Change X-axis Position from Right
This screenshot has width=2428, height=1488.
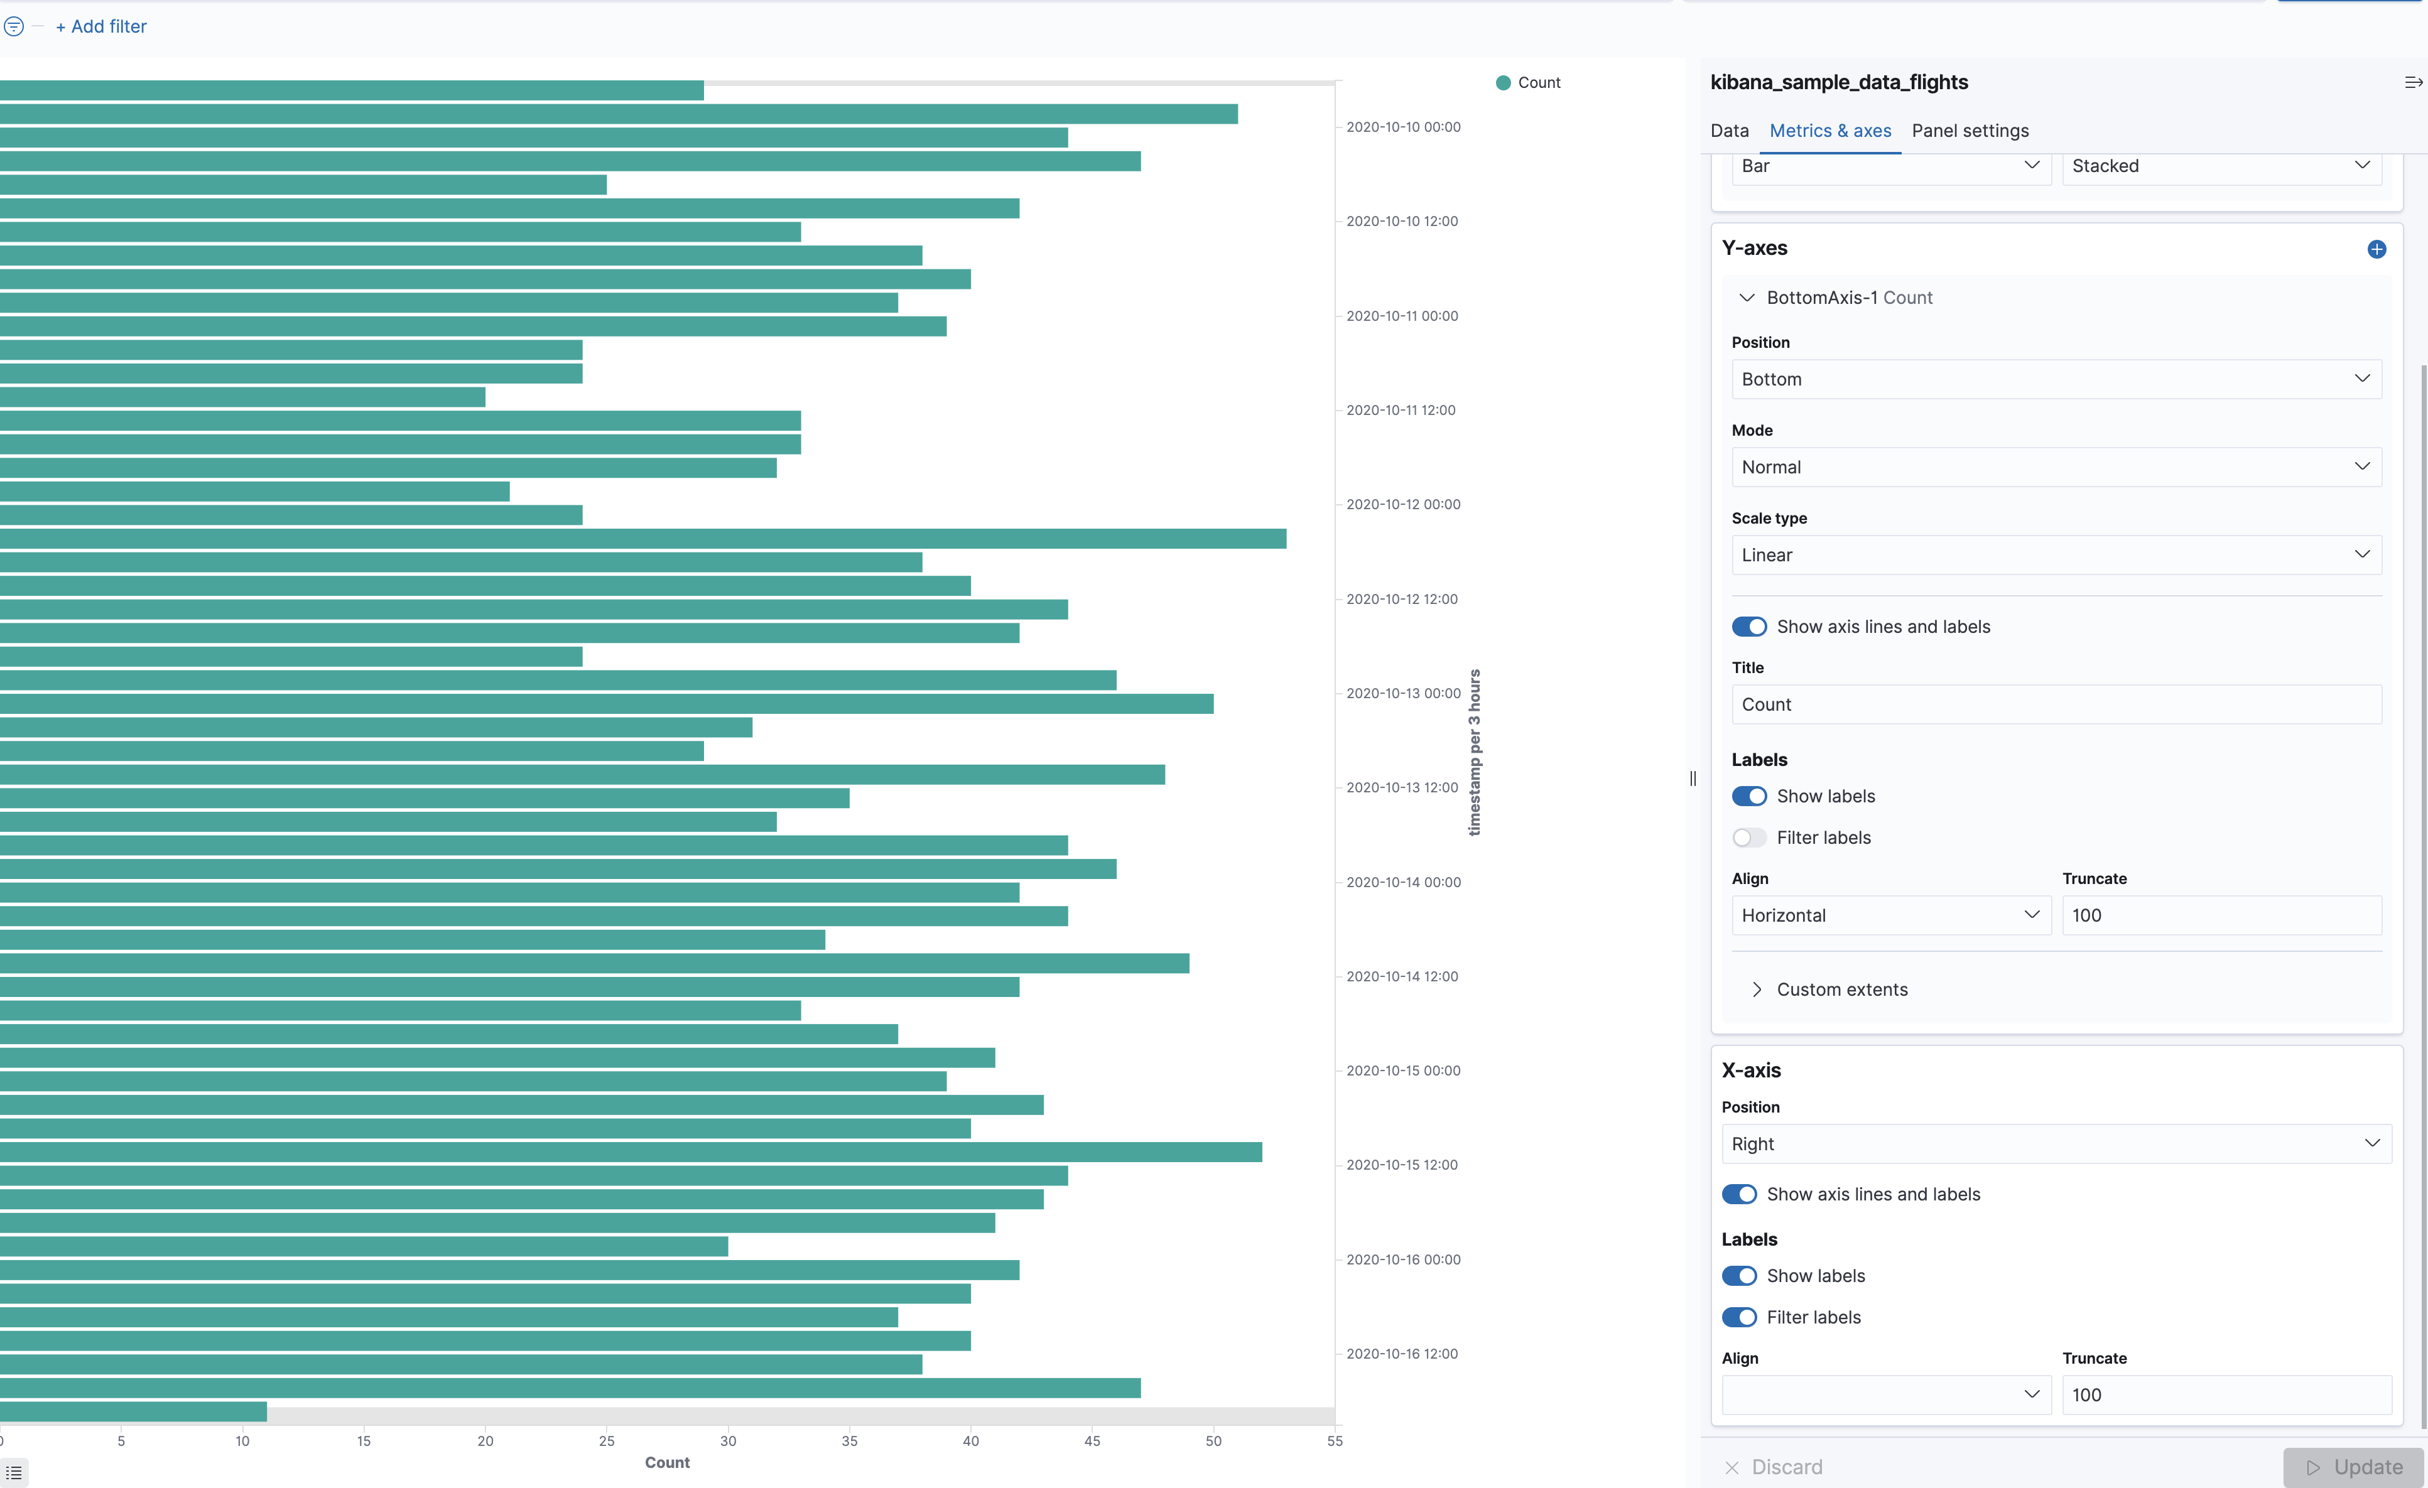(x=2056, y=1143)
